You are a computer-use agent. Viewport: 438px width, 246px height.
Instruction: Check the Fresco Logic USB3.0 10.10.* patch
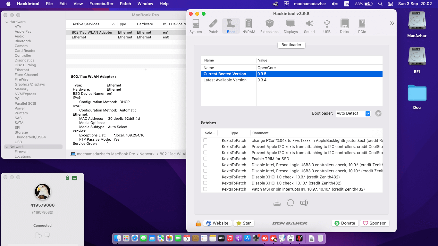click(205, 171)
